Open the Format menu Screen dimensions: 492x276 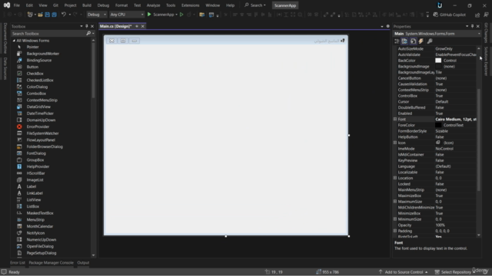click(121, 5)
